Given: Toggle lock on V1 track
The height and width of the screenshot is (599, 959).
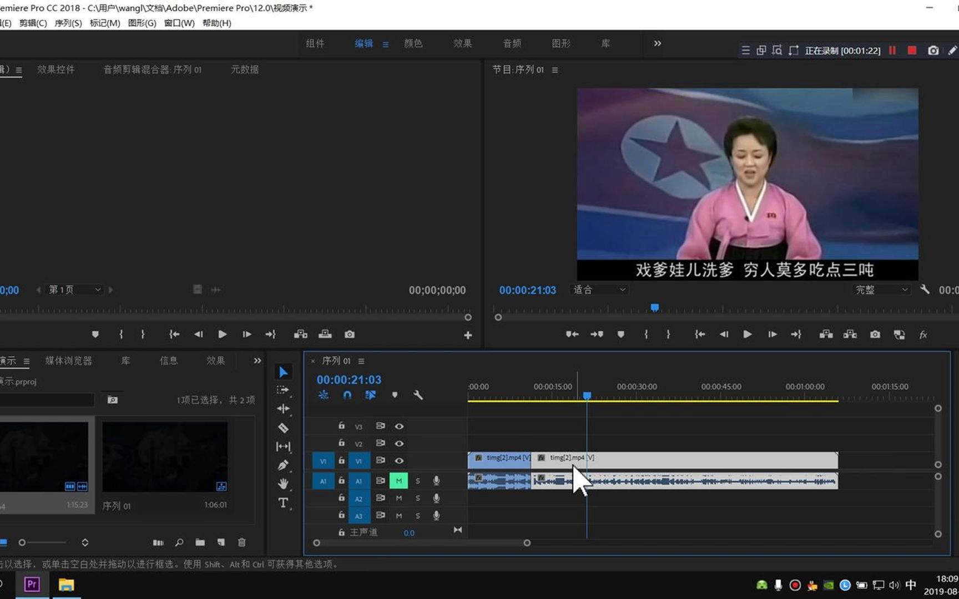Looking at the screenshot, I should pyautogui.click(x=341, y=460).
